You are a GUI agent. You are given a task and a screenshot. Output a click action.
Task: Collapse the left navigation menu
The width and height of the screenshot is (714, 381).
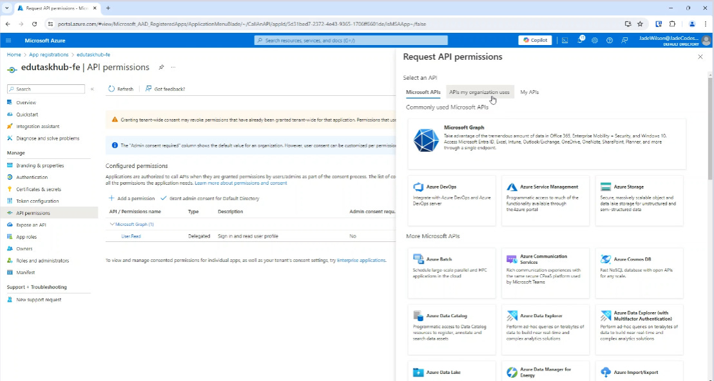click(x=92, y=89)
